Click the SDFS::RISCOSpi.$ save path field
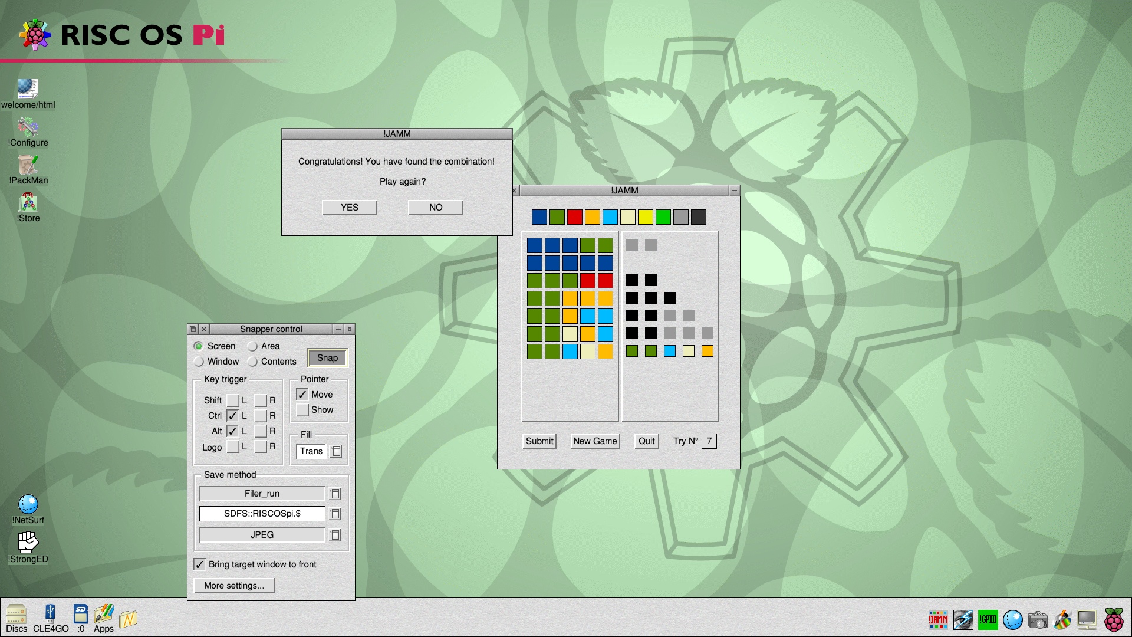 pos(262,514)
